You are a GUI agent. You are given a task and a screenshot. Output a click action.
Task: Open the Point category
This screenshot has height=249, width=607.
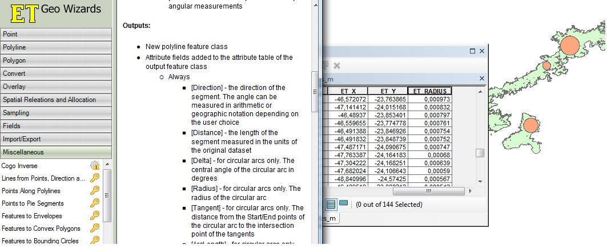pos(56,34)
